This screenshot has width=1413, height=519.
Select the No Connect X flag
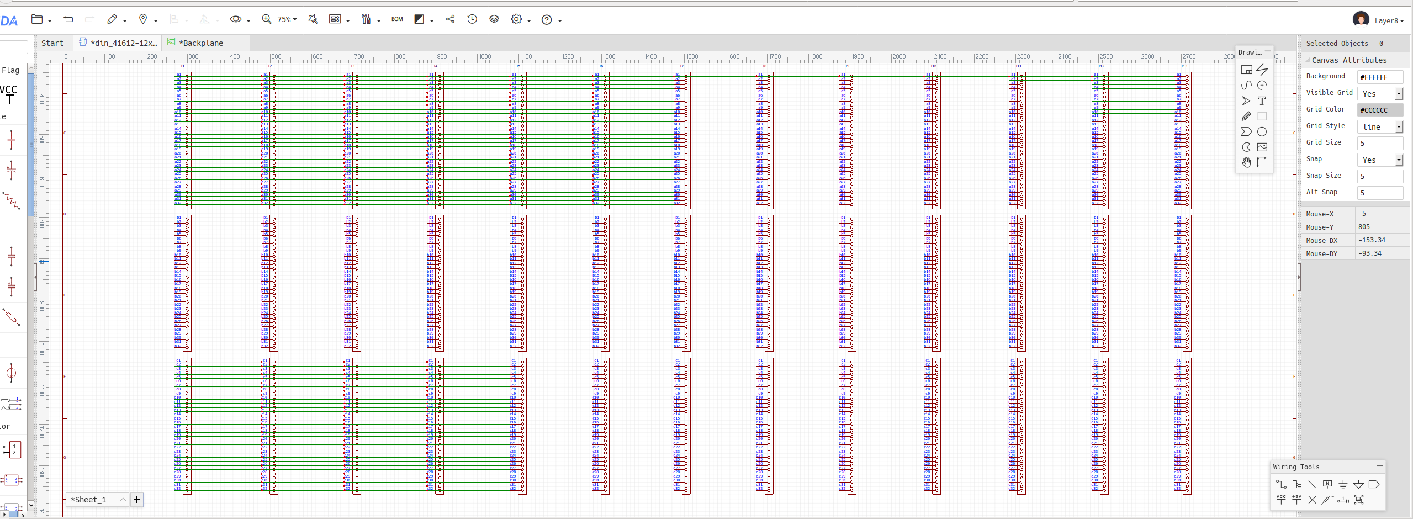tap(1312, 500)
